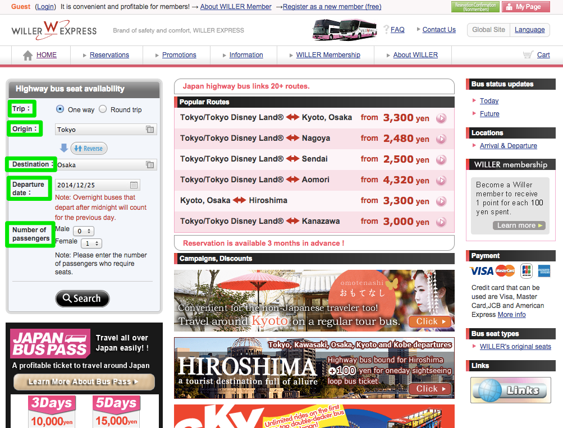Open the Language selector
Screen dimensions: 563x428
529,30
